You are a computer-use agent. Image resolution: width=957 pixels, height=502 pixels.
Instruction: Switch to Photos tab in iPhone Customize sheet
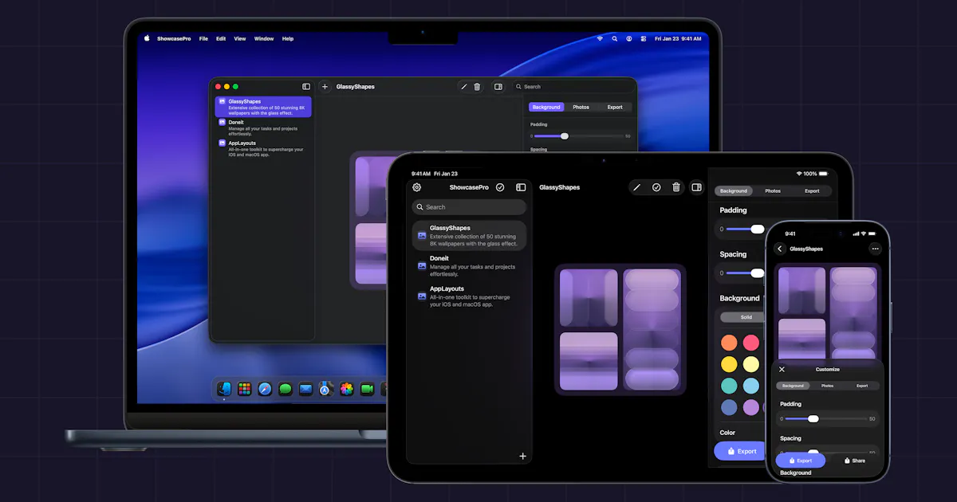pyautogui.click(x=828, y=386)
